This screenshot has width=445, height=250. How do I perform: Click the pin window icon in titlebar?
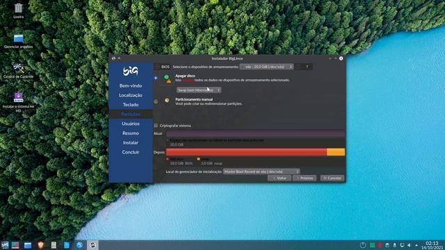(x=119, y=58)
